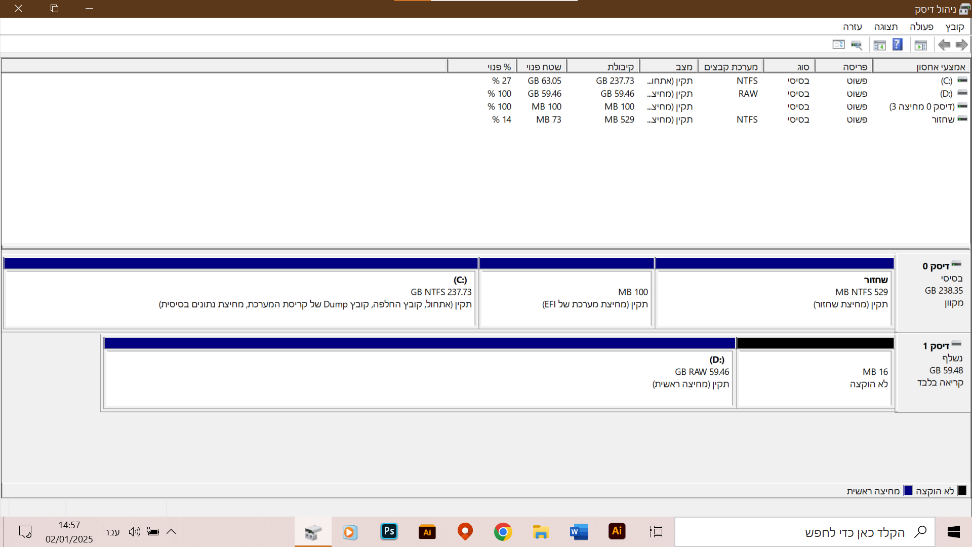The width and height of the screenshot is (972, 547).
Task: Sort by קיבולת column header
Action: [x=603, y=67]
